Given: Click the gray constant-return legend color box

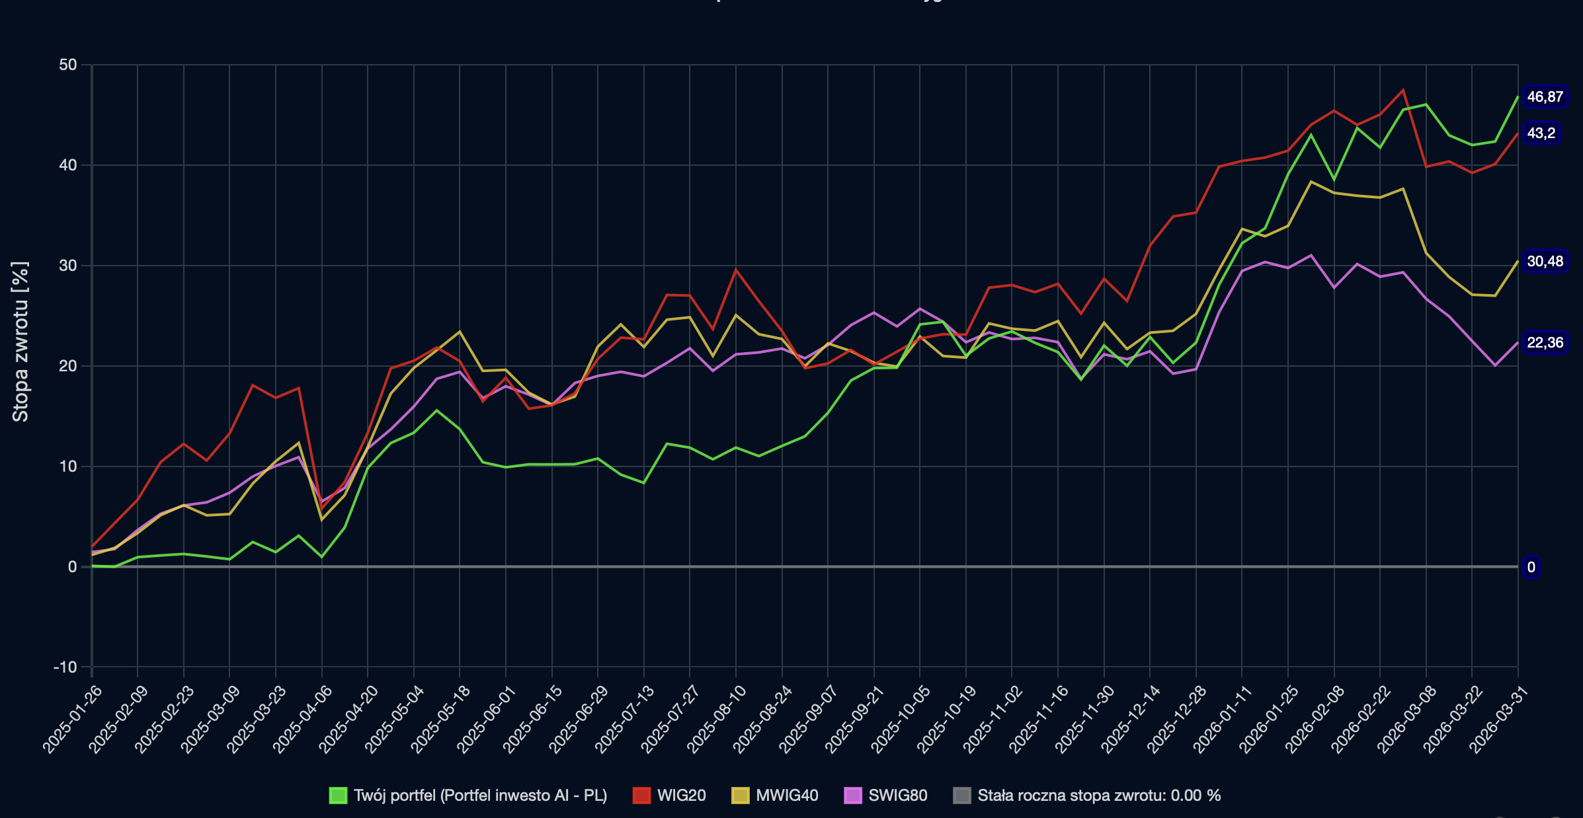Looking at the screenshot, I should [962, 796].
